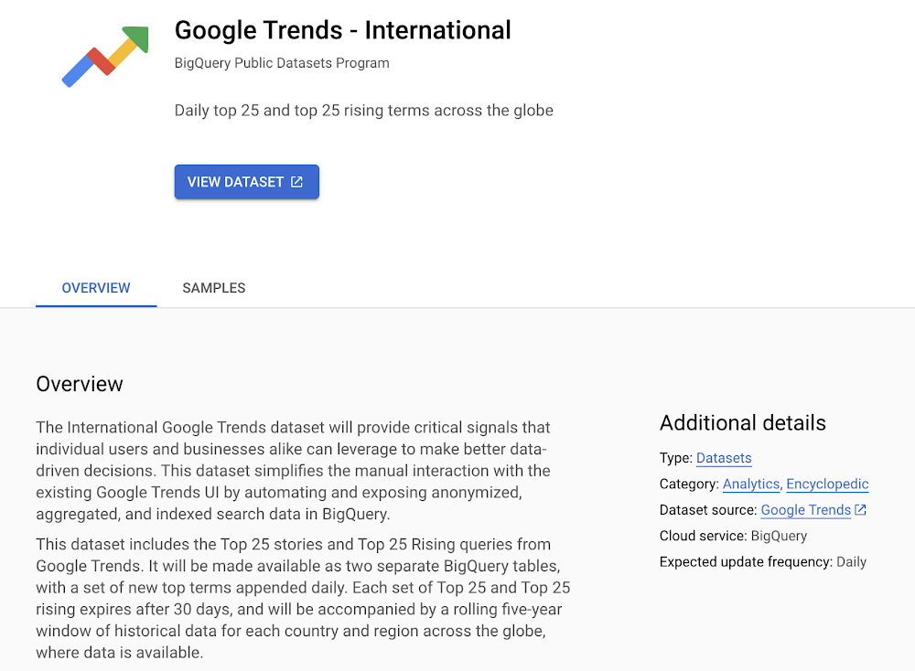
Task: Click the Category label text
Action: click(684, 484)
